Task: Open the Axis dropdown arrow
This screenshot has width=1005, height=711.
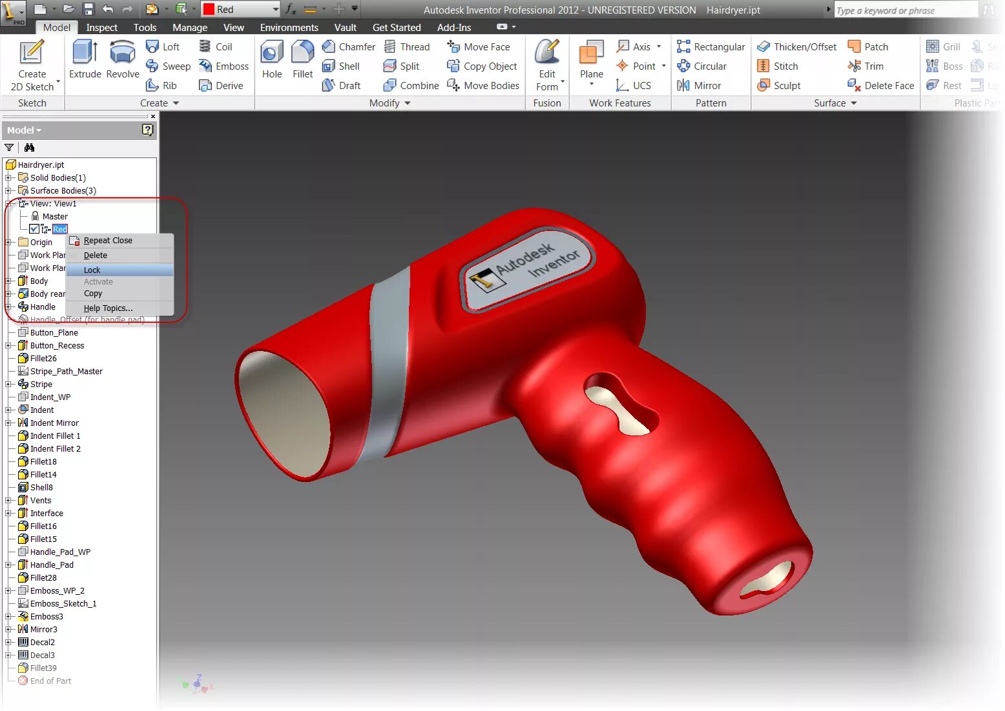Action: click(659, 46)
